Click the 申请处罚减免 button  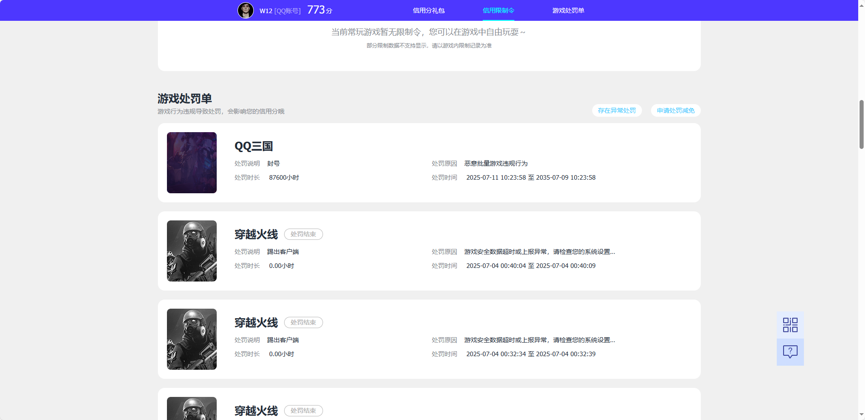(675, 110)
